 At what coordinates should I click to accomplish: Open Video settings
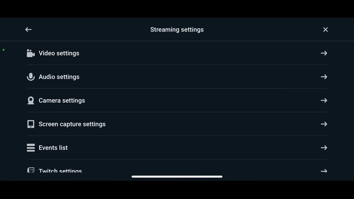[x=177, y=53]
